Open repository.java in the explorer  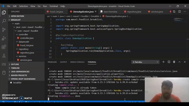tap(26, 53)
